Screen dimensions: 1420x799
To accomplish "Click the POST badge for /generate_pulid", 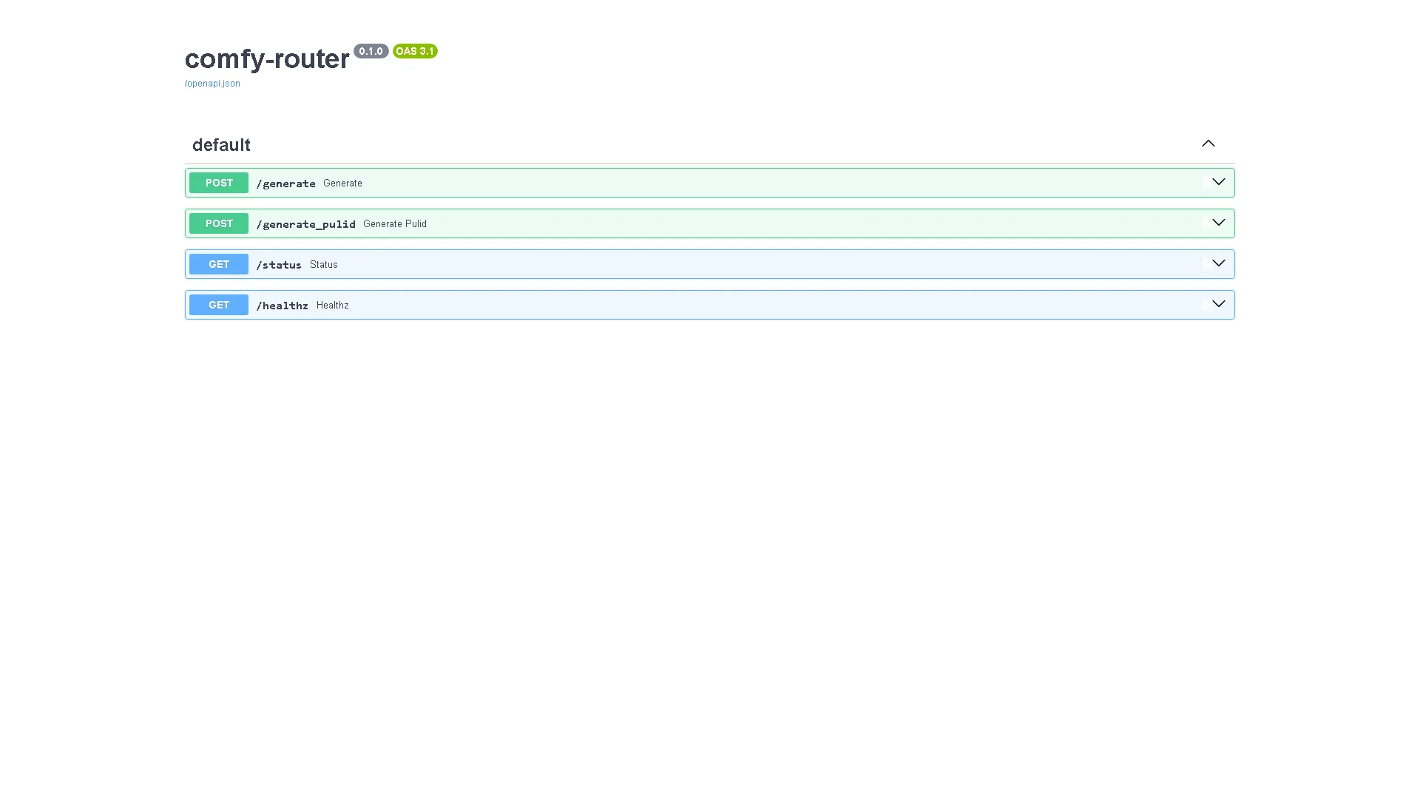I will (x=219, y=223).
